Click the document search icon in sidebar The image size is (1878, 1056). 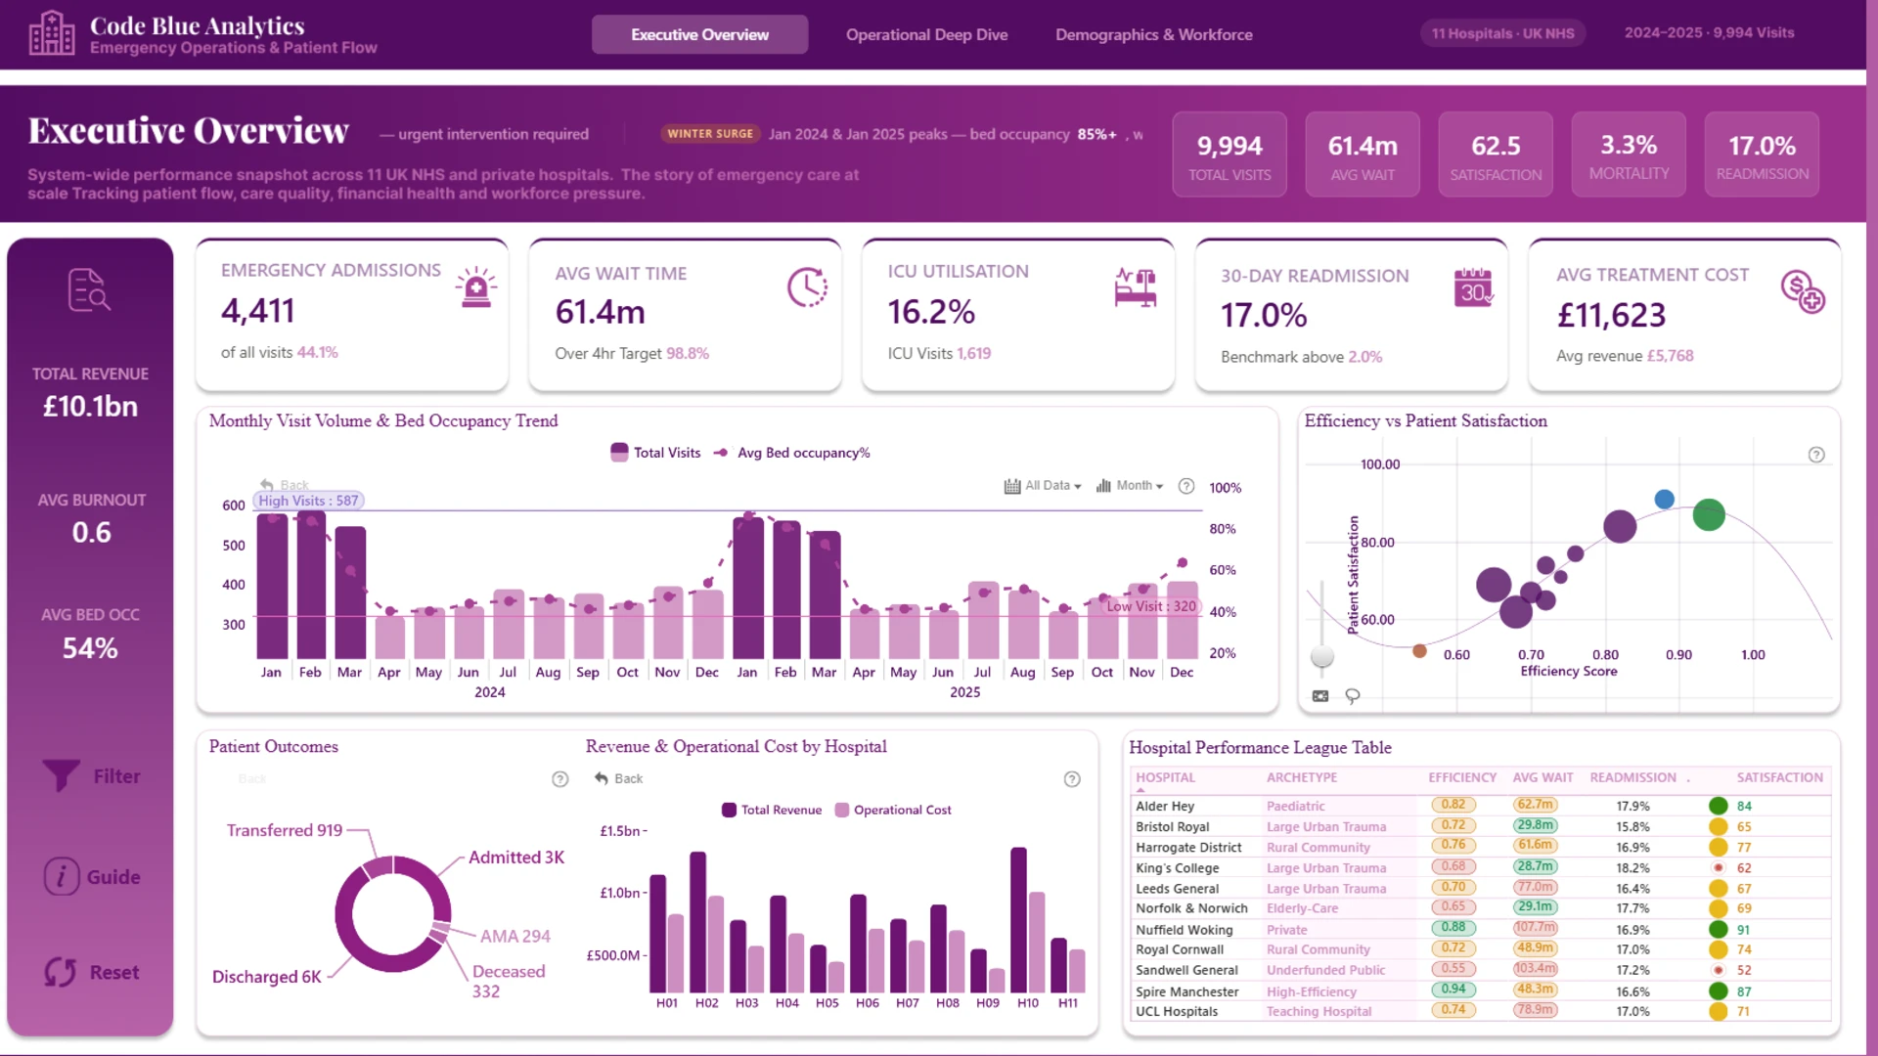click(89, 289)
